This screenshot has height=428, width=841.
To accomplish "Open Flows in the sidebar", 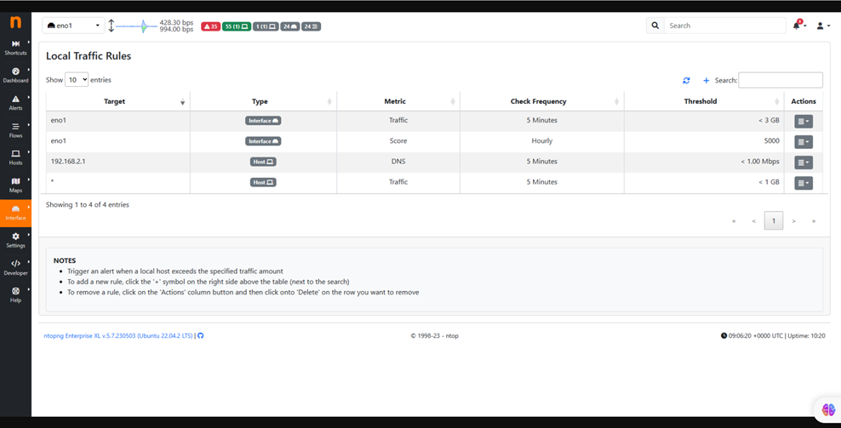I will point(15,130).
